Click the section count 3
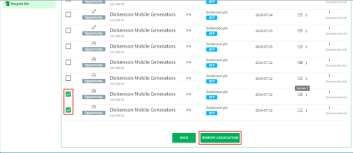Image resolution: width=353 pixels, height=153 pixels. click(306, 79)
